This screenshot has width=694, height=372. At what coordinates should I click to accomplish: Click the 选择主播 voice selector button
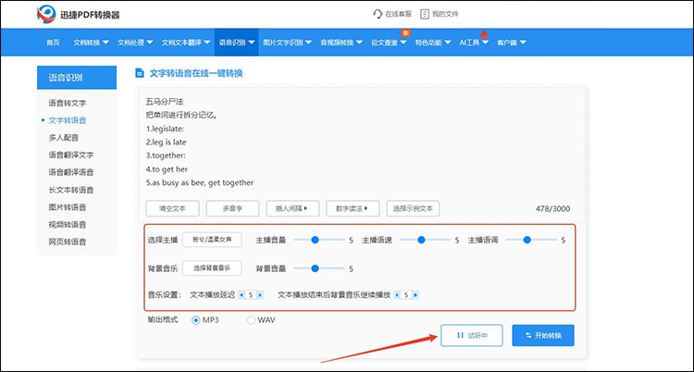click(212, 240)
